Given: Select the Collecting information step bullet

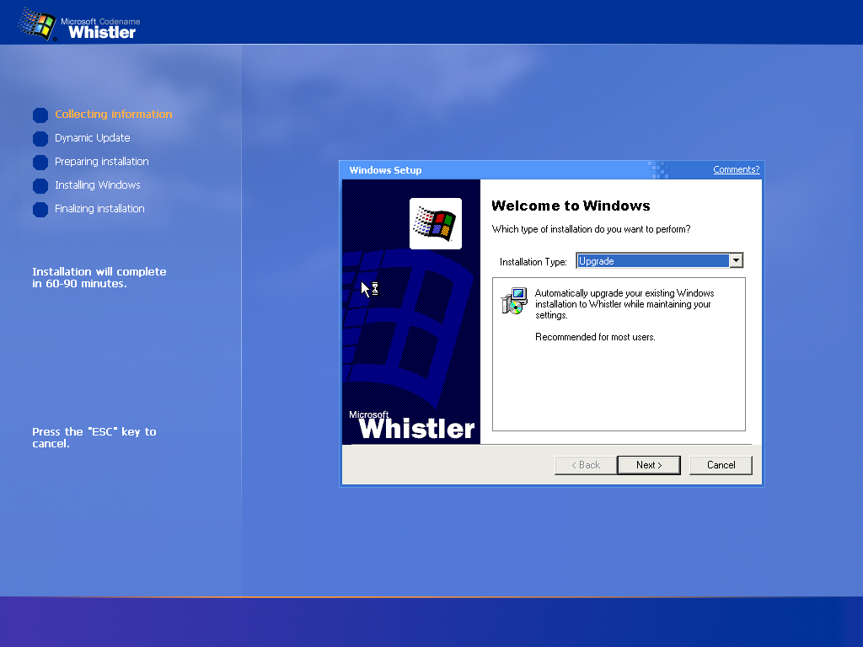Looking at the screenshot, I should coord(40,115).
